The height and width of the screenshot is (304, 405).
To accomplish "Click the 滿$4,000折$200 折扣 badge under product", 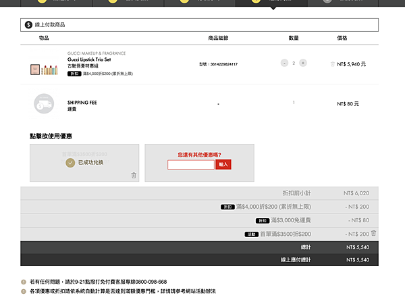I will pos(74,74).
